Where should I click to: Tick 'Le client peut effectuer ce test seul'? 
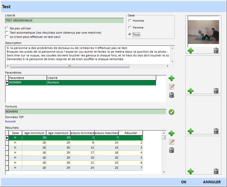7,37
